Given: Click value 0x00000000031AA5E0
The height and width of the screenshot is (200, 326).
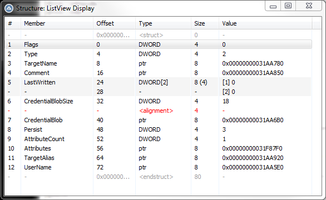Looking at the screenshot, I should pyautogui.click(x=253, y=167).
